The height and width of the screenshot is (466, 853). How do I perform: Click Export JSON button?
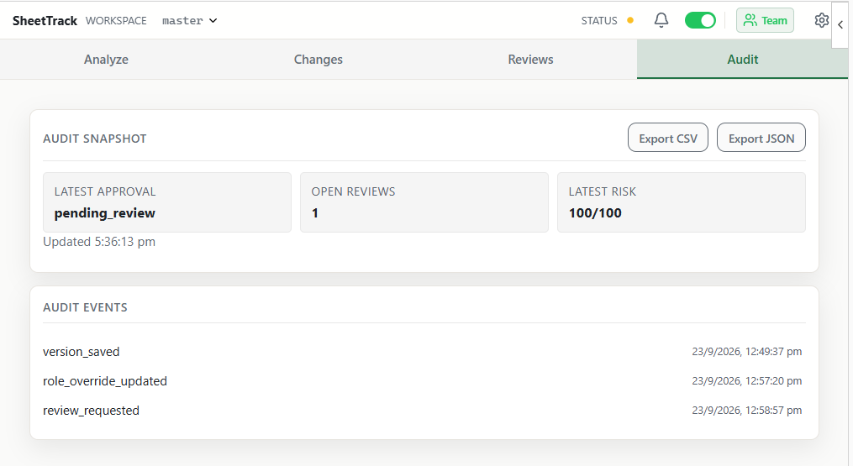point(761,138)
